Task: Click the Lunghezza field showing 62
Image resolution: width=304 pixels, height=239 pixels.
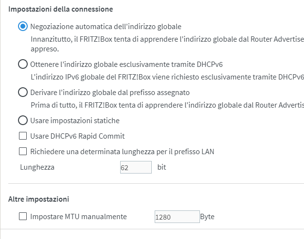Action: (136, 167)
